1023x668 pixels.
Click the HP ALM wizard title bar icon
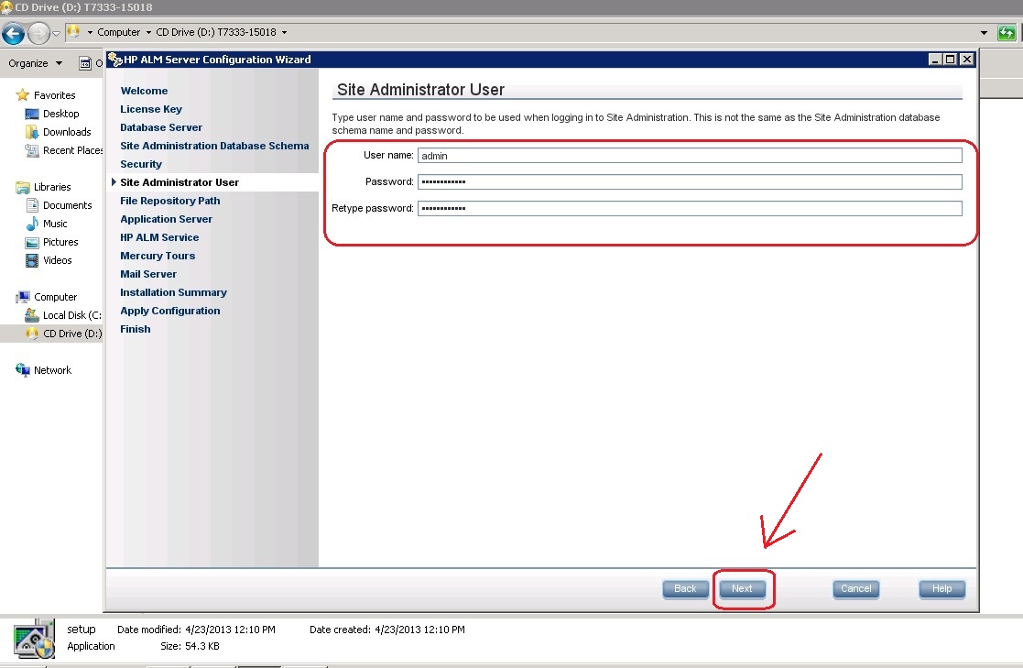[115, 60]
